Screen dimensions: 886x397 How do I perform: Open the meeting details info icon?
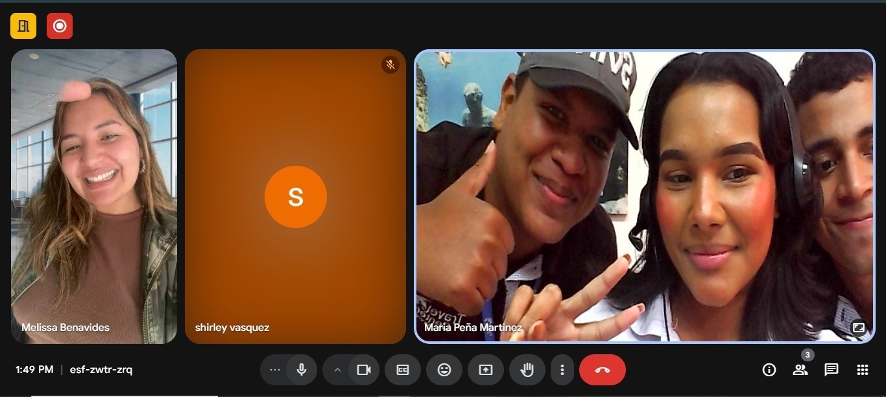pos(769,370)
